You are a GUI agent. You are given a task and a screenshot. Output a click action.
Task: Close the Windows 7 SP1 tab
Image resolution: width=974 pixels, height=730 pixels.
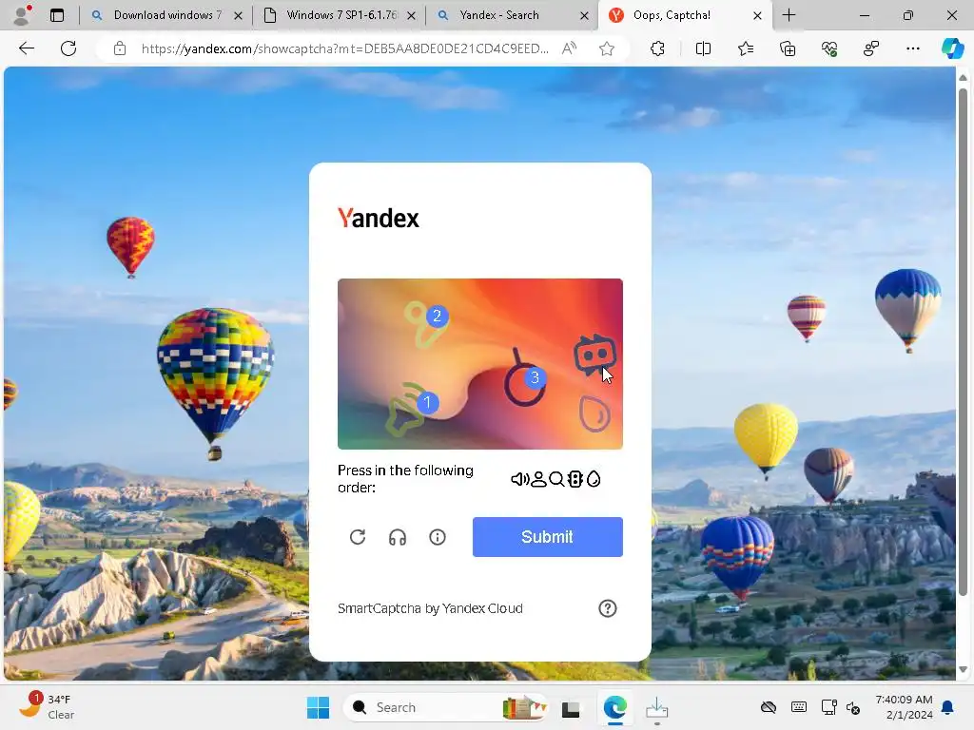click(411, 15)
